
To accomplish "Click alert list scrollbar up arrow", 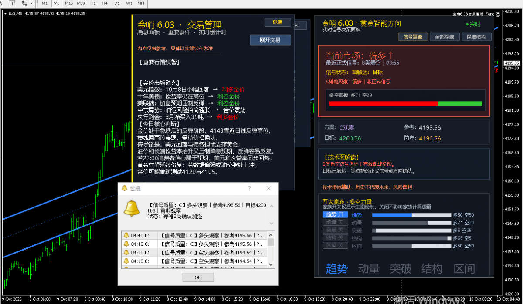I will coord(271,234).
